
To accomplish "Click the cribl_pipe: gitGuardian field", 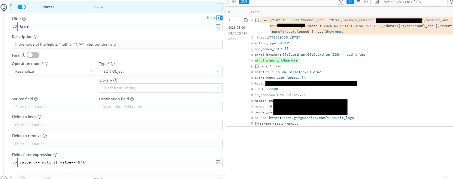I will 277,60.
